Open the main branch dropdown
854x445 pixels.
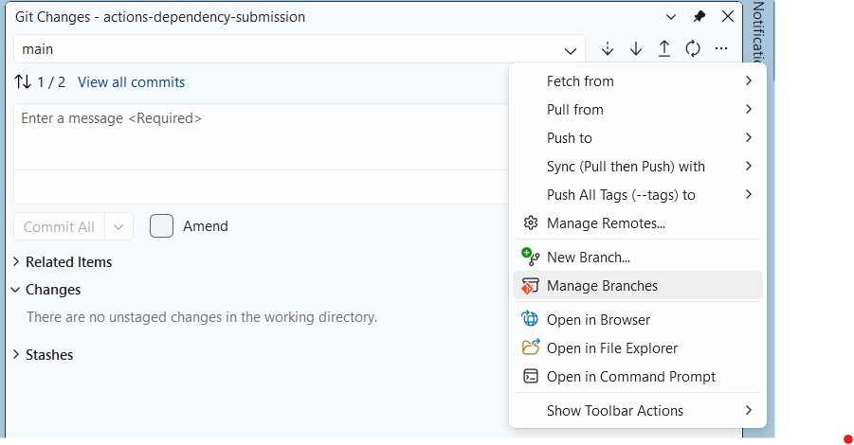[299, 49]
